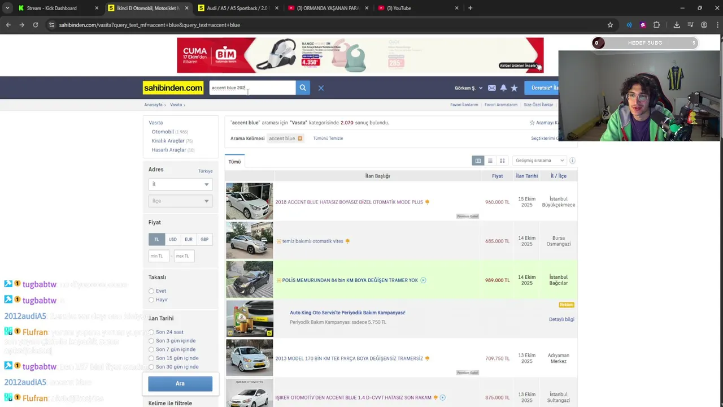
Task: Click the magnifier search button beside query
Action: point(303,88)
